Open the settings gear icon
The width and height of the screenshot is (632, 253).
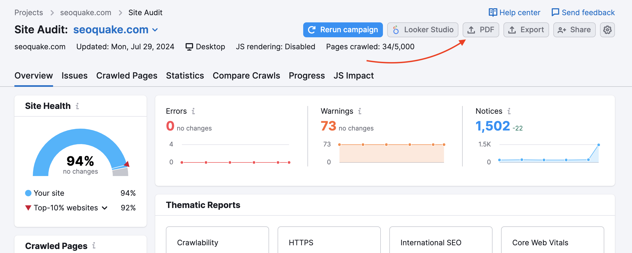click(x=607, y=30)
